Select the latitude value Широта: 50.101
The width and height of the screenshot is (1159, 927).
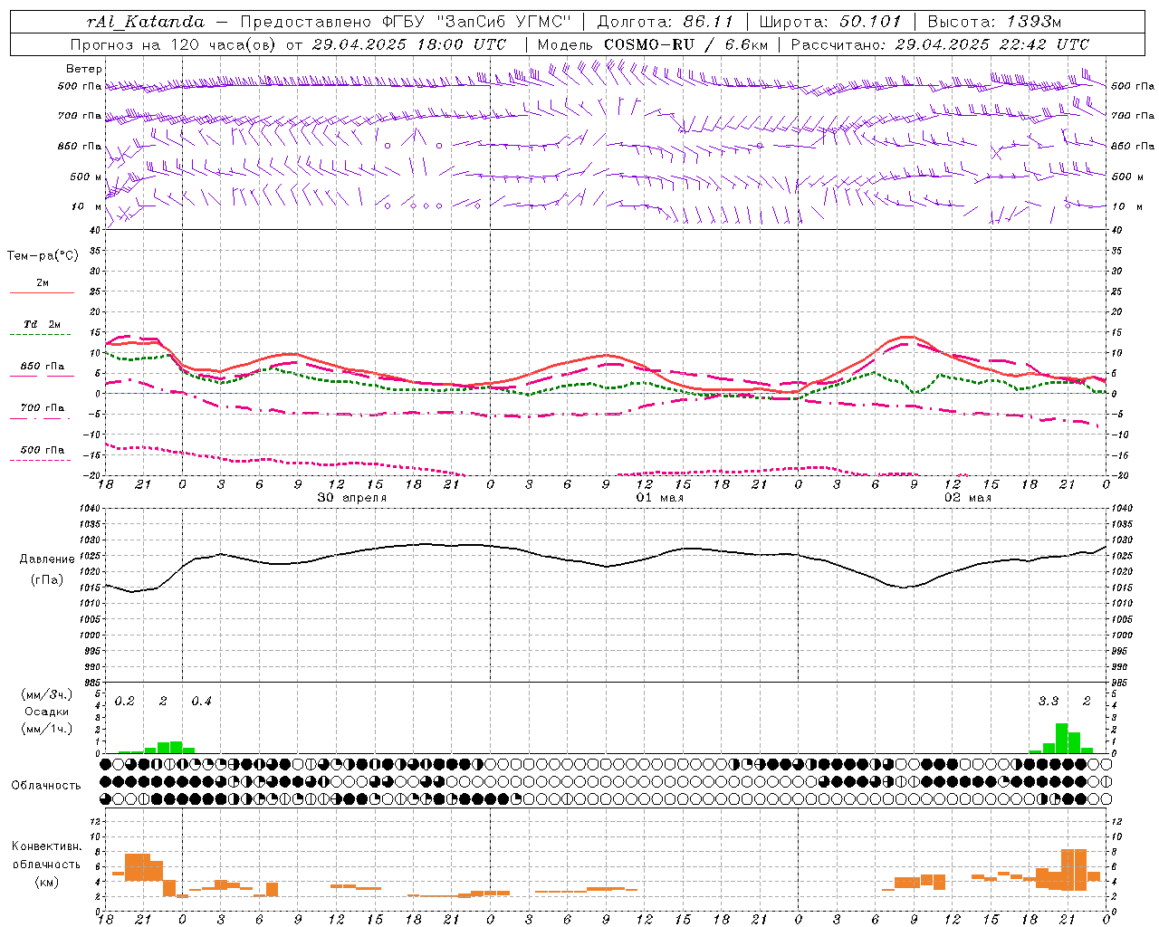pos(829,22)
